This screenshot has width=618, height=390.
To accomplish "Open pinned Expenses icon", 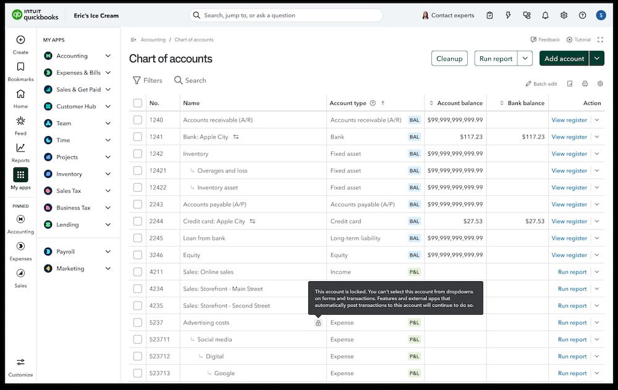I will click(20, 246).
